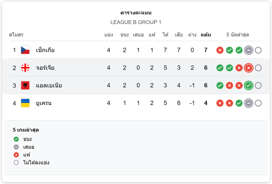Click the แข่ง matches played header
The width and height of the screenshot is (272, 184).
(x=109, y=35)
